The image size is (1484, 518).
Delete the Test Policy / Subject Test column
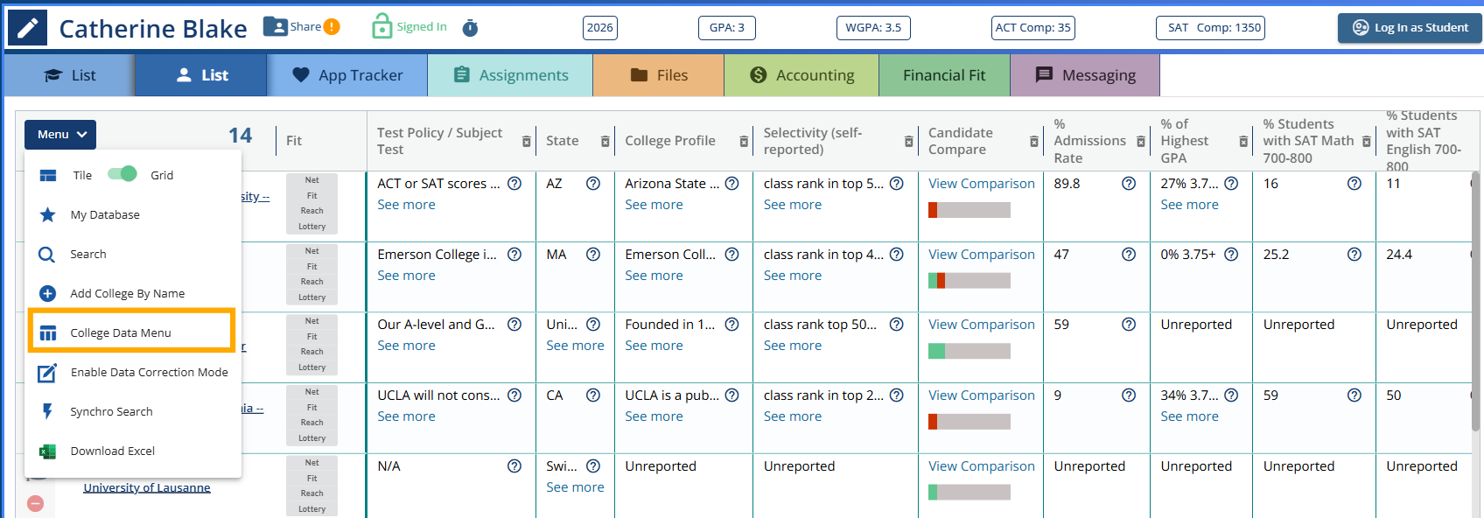pos(527,141)
